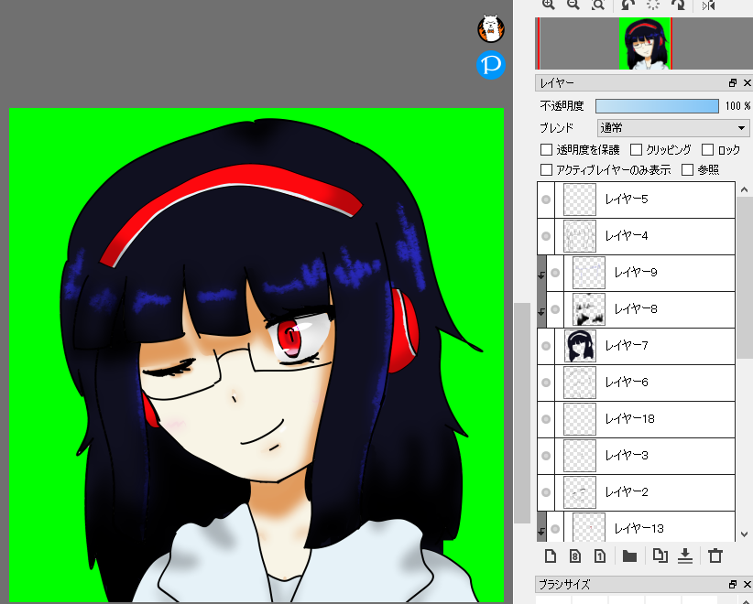The width and height of the screenshot is (753, 604).
Task: Check the 参照 checkbox
Action: click(x=687, y=170)
